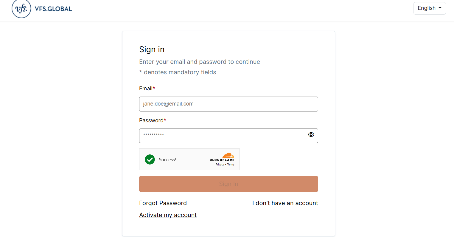
Task: Click the Email field label
Action: click(x=146, y=89)
